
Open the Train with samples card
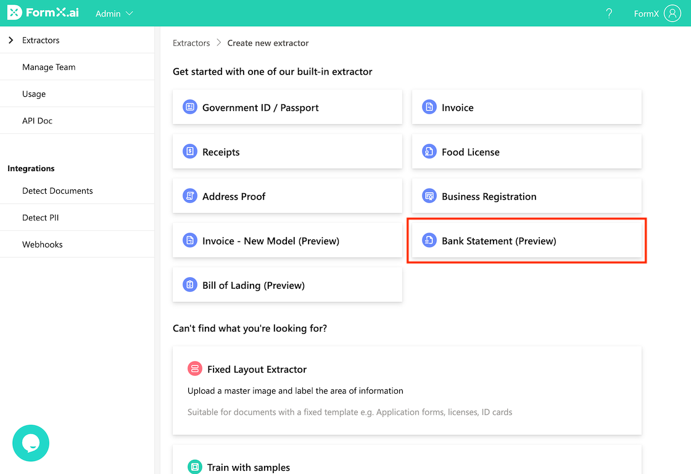click(407, 459)
